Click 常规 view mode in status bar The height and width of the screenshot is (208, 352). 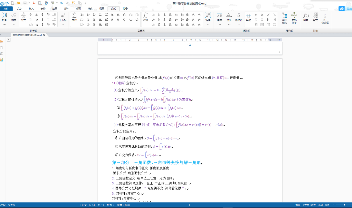tap(298, 205)
